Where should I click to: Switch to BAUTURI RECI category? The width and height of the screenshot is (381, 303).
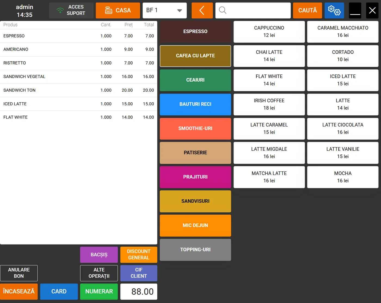pyautogui.click(x=195, y=104)
